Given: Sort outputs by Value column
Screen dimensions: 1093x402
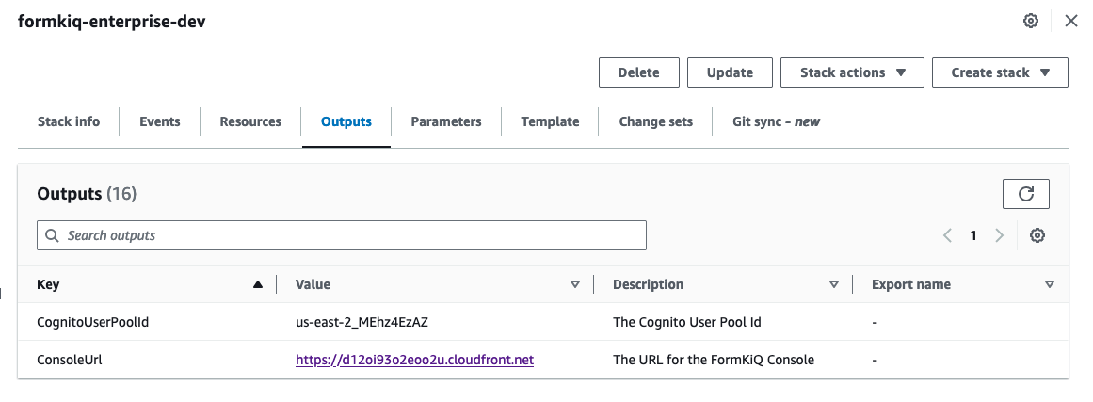Looking at the screenshot, I should click(x=575, y=284).
